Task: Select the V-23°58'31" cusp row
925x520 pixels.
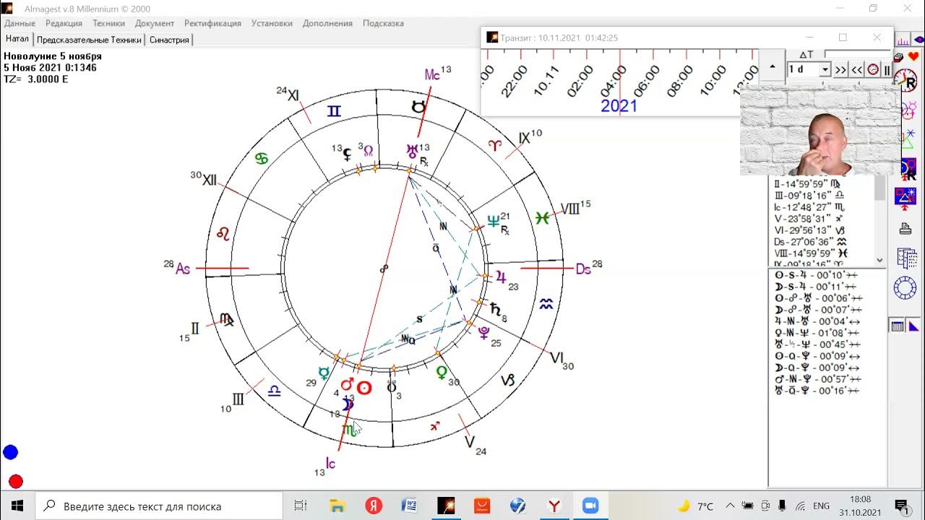Action: pos(808,218)
